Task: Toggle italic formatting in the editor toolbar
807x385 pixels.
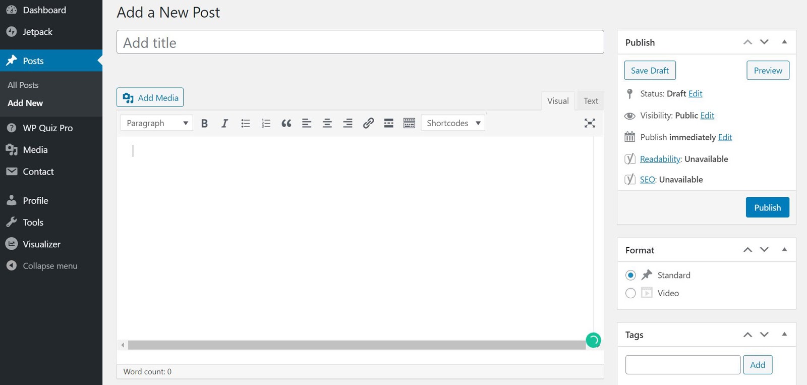Action: point(224,123)
